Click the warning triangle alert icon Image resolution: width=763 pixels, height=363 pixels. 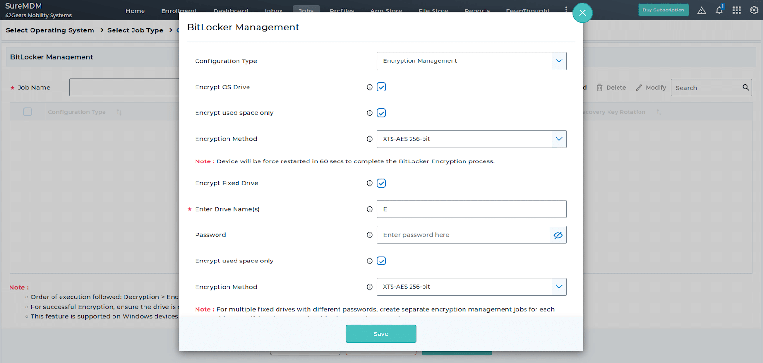pyautogui.click(x=701, y=10)
